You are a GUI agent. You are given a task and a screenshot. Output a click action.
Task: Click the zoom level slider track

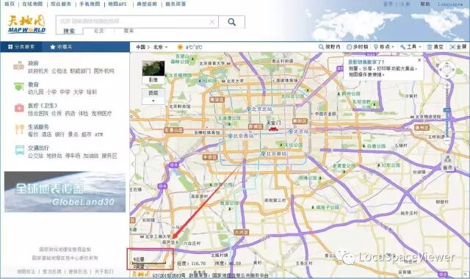(x=446, y=113)
